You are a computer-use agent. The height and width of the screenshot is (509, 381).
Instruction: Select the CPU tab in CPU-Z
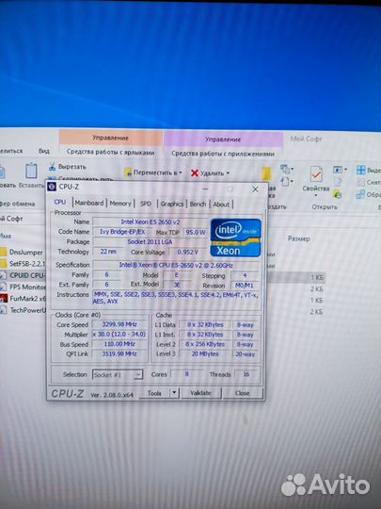click(x=60, y=202)
